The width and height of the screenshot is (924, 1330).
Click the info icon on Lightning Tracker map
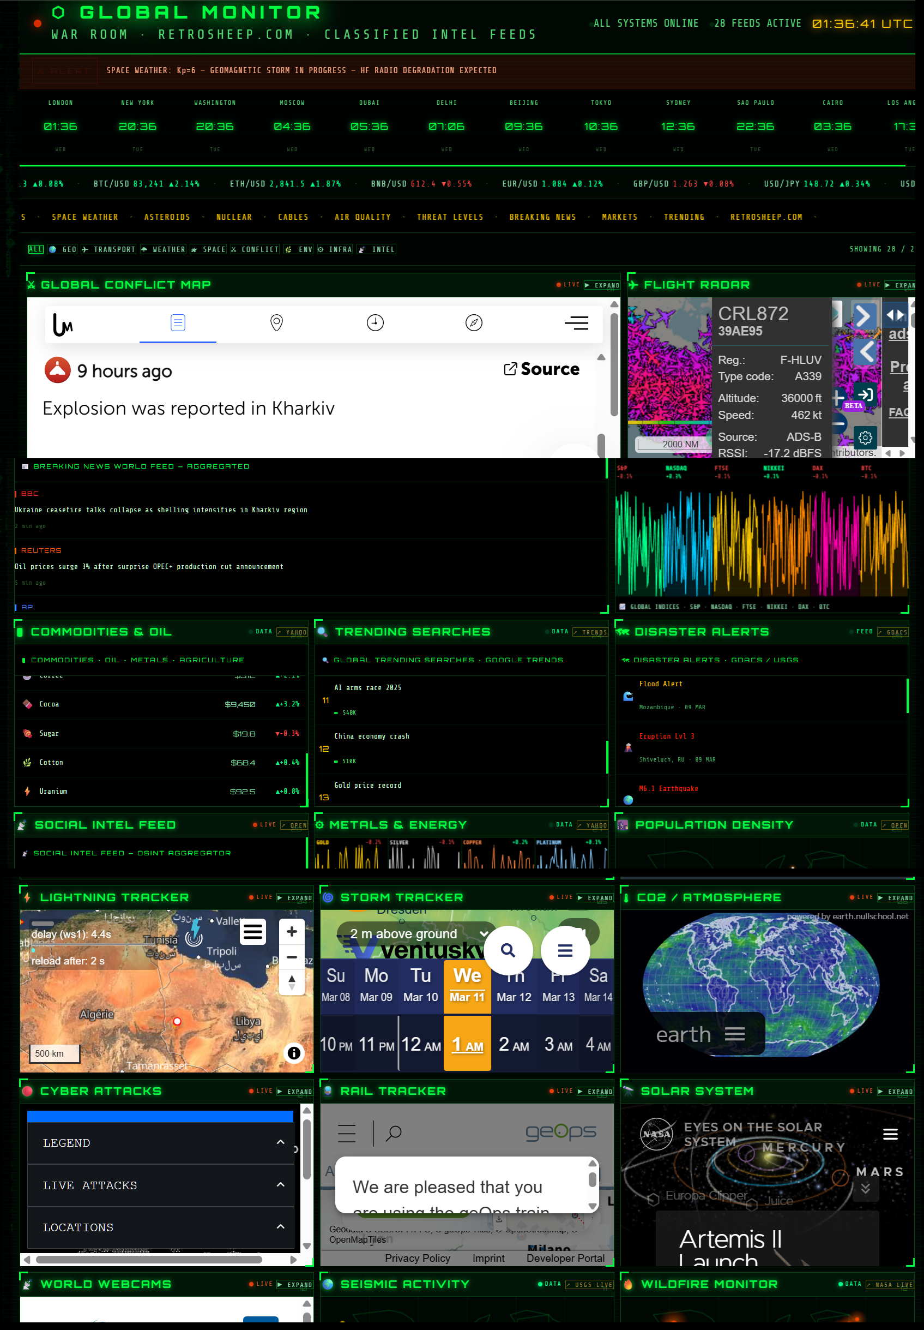pyautogui.click(x=294, y=1053)
